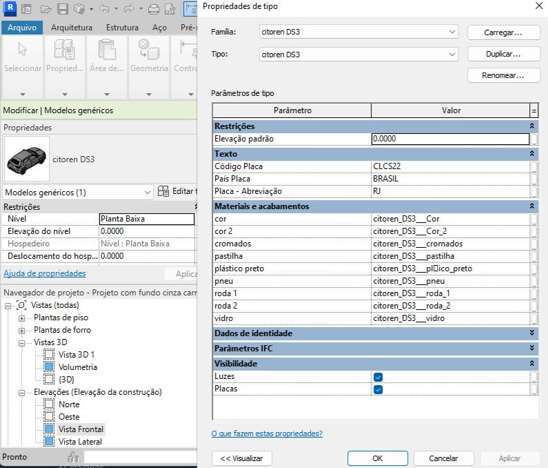Click the Selecionar arrow cursor tool
This screenshot has width=548, height=468.
[22, 50]
